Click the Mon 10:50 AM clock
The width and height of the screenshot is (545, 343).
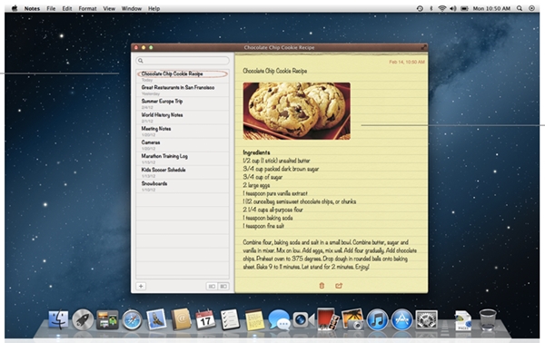(491, 8)
